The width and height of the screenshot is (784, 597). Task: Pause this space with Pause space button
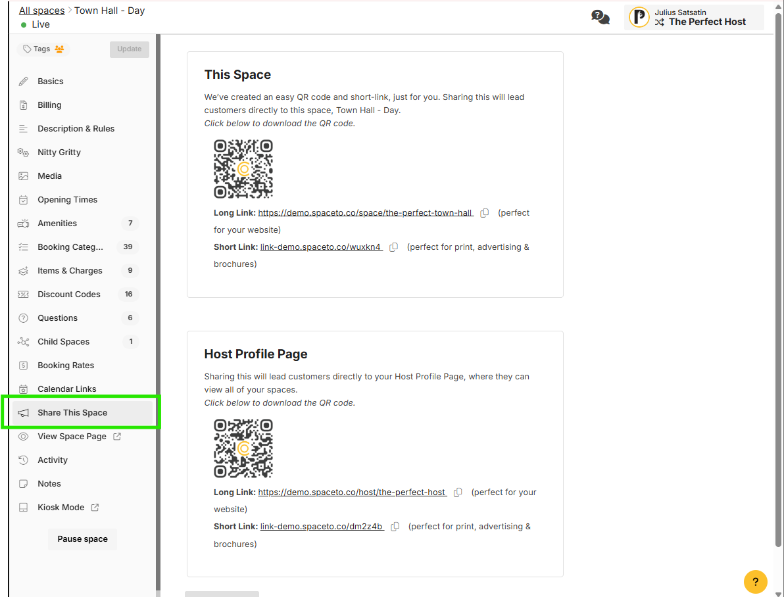coord(82,539)
